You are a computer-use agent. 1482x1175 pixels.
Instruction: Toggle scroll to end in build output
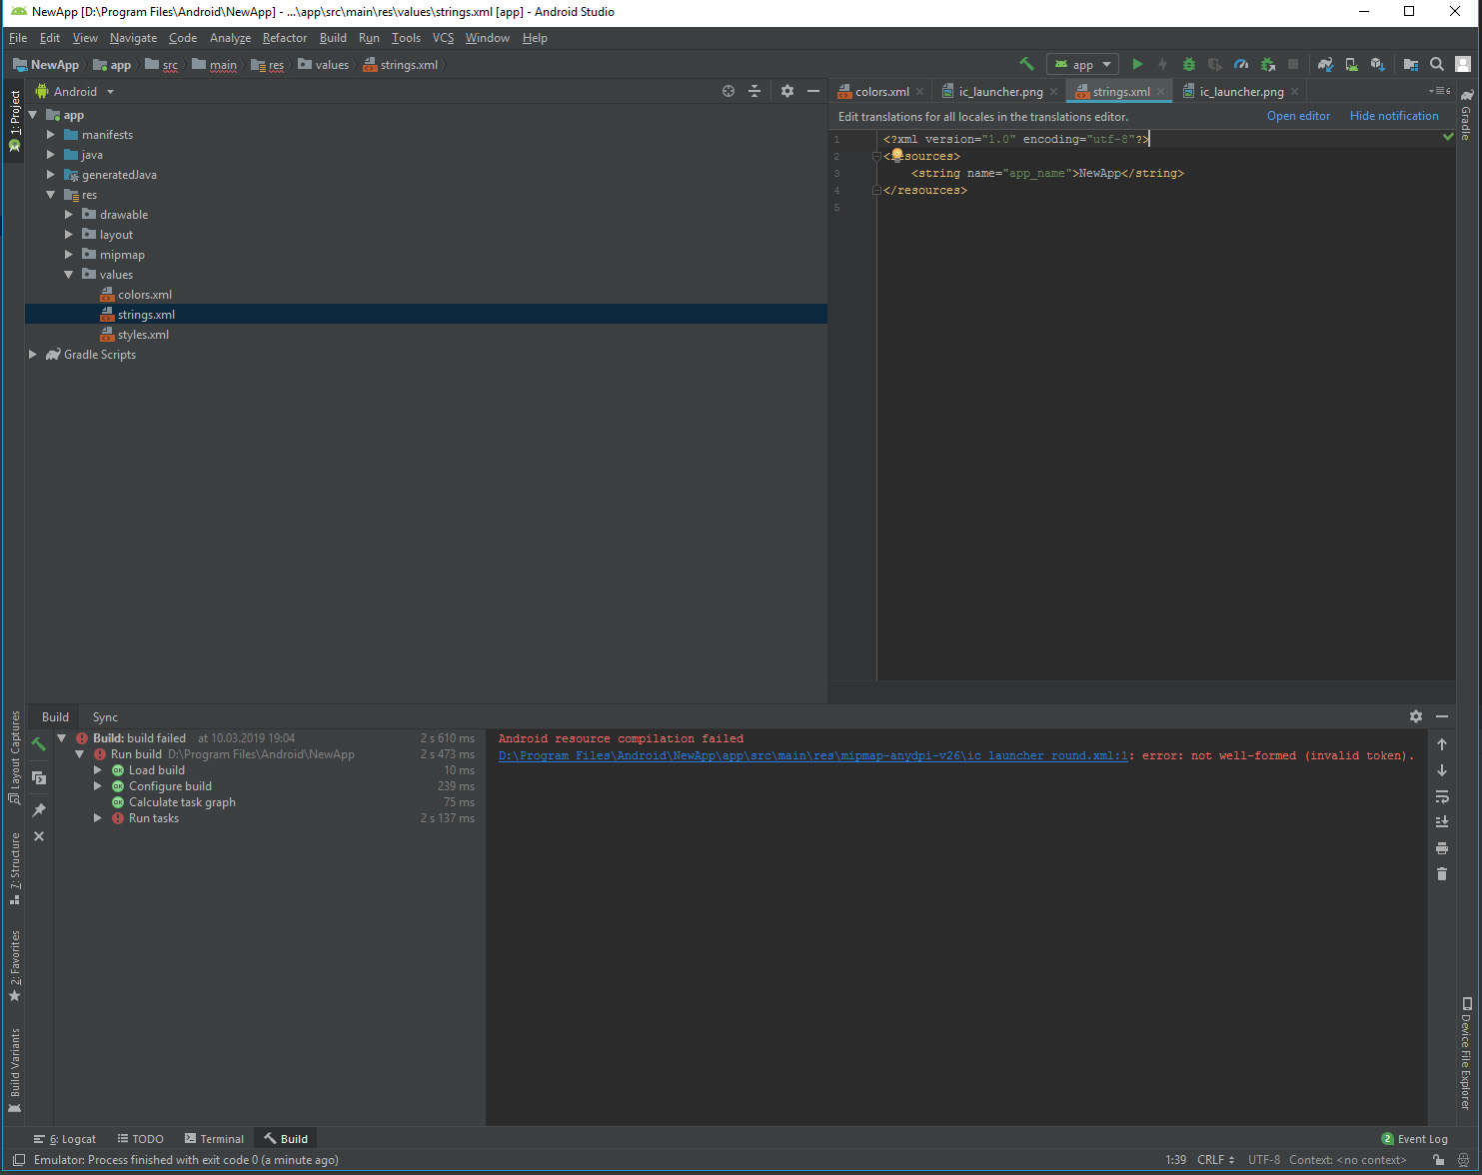click(1441, 822)
